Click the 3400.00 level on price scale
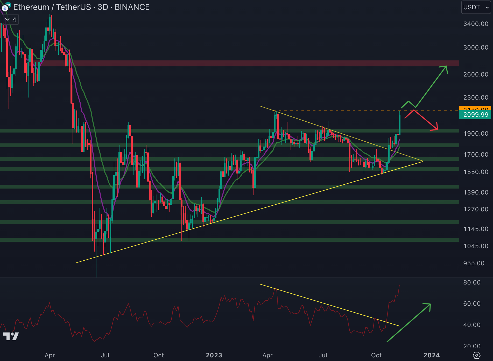493x361 pixels. (x=476, y=24)
